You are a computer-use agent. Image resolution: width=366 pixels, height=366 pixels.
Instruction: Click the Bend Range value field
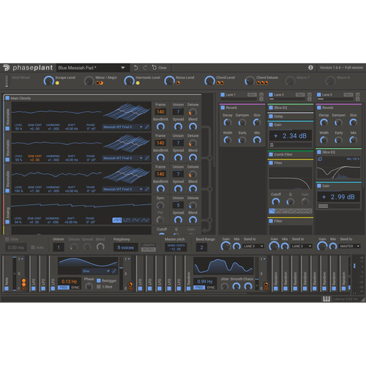click(x=201, y=247)
